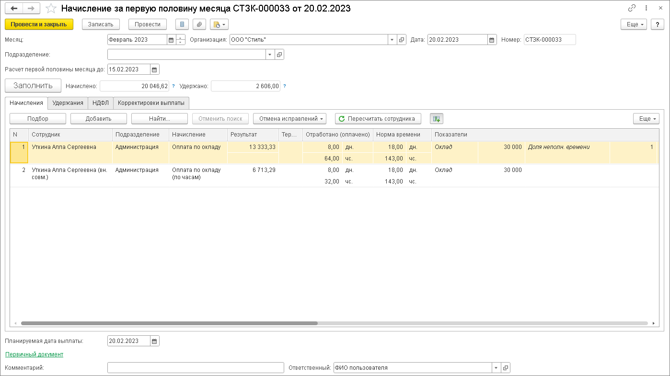Click the green table details toggle icon
Image resolution: width=670 pixels, height=376 pixels.
tap(437, 119)
